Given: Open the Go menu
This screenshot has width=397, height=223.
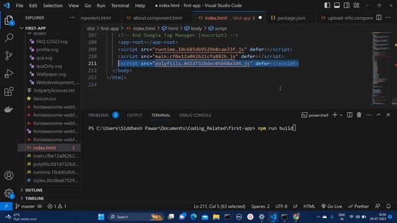Looking at the screenshot, I should click(87, 6).
